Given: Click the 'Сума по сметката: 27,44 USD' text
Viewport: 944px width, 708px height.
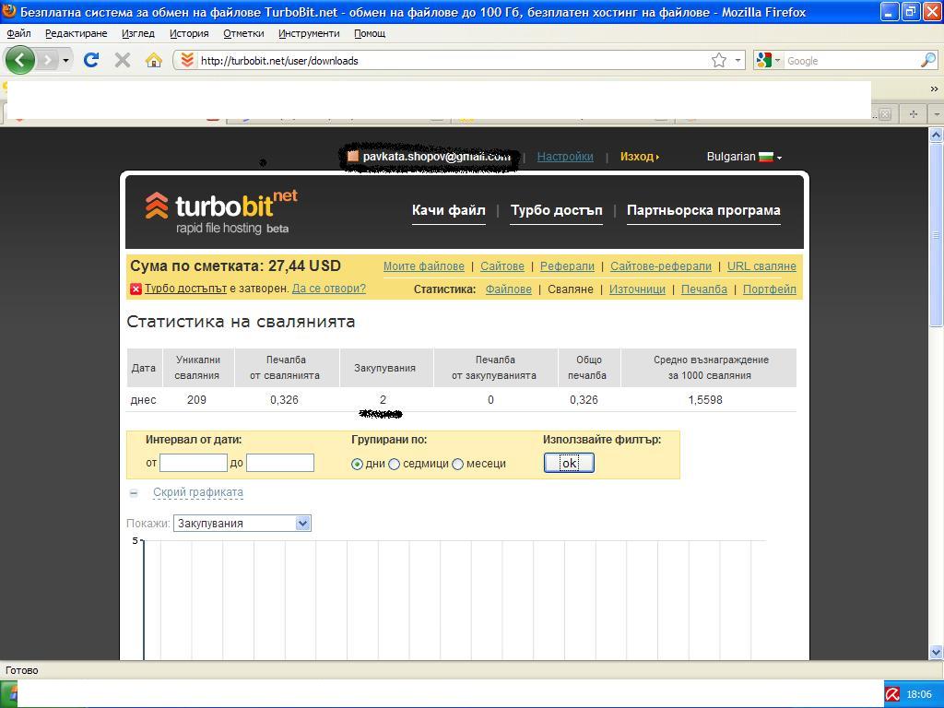Looking at the screenshot, I should 235,266.
